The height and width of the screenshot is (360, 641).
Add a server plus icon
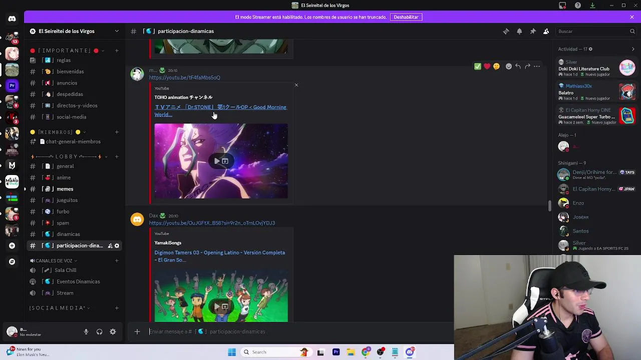point(12,245)
